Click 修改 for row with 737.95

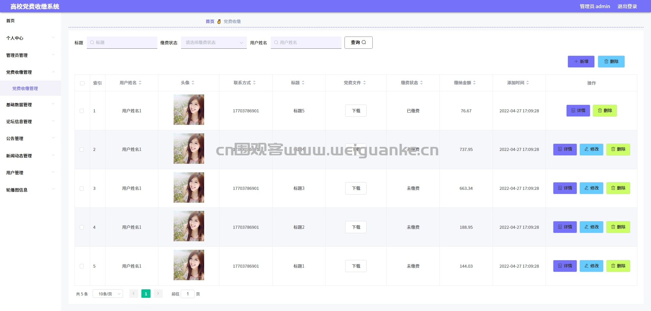(x=591, y=149)
